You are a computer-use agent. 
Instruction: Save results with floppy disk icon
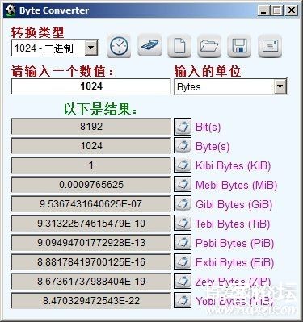(x=239, y=46)
